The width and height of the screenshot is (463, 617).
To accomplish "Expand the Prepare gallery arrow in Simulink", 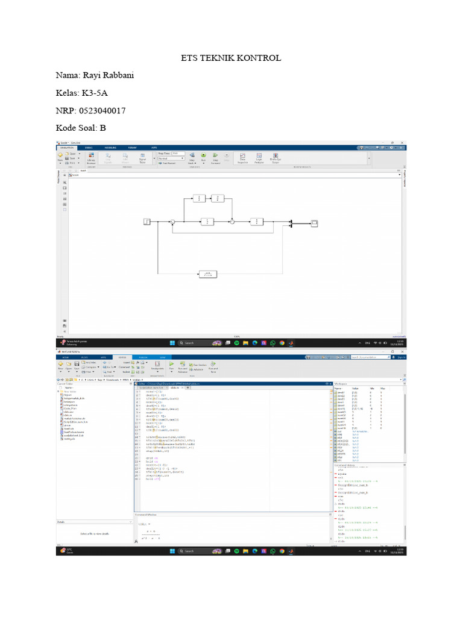I will coord(154,158).
